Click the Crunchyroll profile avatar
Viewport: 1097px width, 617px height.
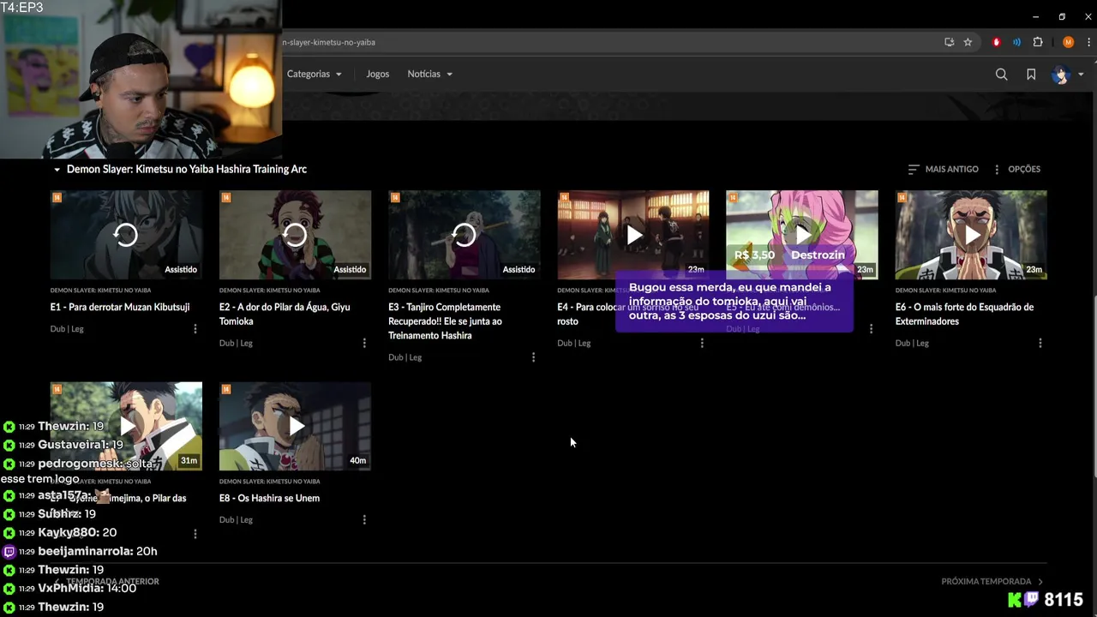pyautogui.click(x=1061, y=75)
